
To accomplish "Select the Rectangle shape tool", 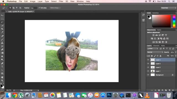I will [2, 73].
